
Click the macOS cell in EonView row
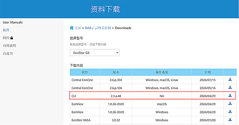click(162, 104)
